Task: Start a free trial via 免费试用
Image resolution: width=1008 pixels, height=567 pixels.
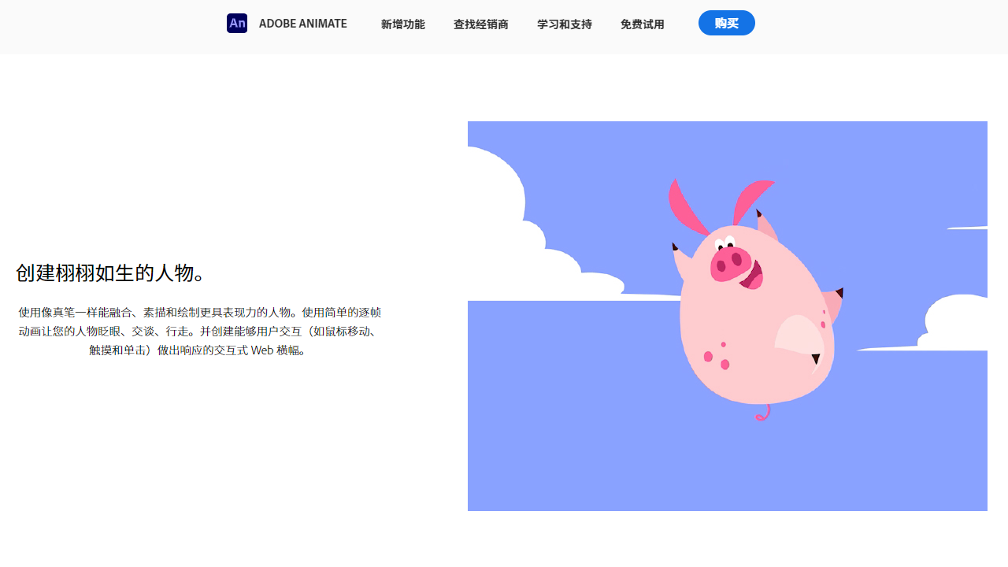Action: click(642, 24)
